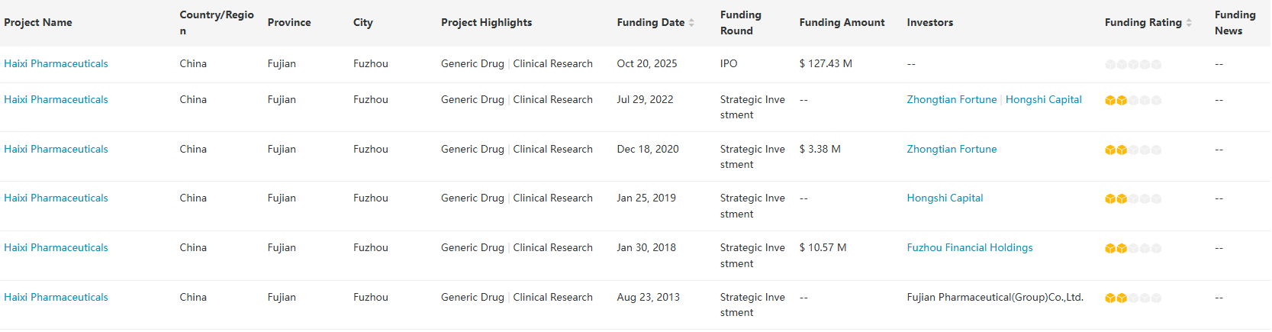This screenshot has height=332, width=1272.
Task: Click the sort arrows beside Funding Rating
Action: [x=1189, y=23]
